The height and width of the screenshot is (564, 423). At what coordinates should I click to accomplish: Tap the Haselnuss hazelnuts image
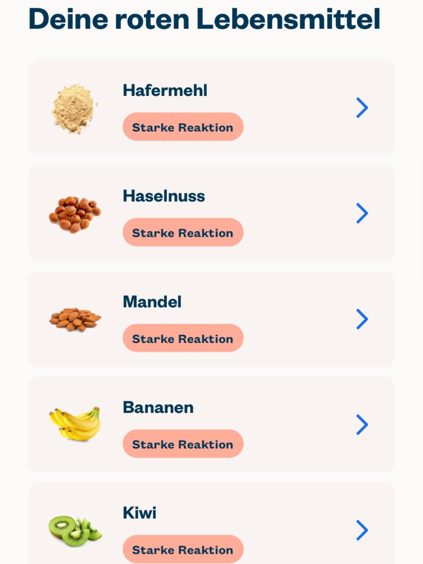click(75, 214)
